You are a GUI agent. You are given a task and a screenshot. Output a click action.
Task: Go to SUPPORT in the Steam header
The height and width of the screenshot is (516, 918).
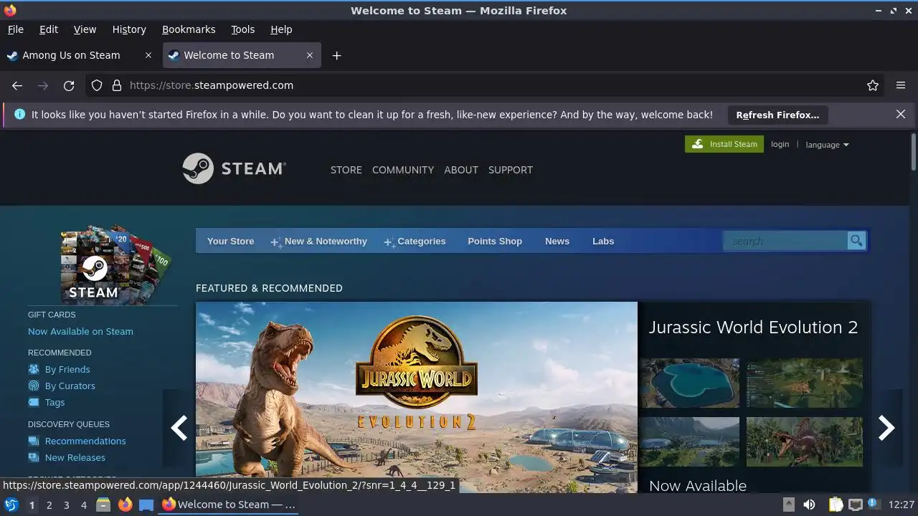pyautogui.click(x=511, y=170)
